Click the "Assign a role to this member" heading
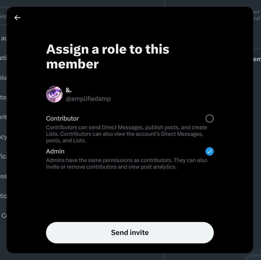The width and height of the screenshot is (261, 260). (108, 56)
